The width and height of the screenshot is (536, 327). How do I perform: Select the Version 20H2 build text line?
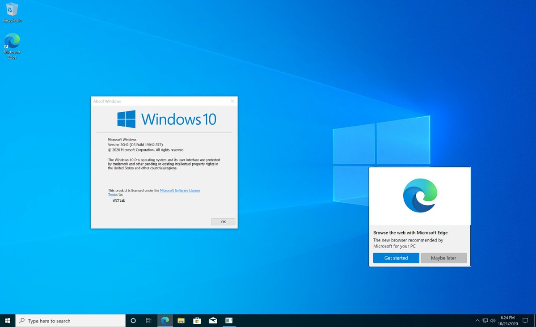135,144
